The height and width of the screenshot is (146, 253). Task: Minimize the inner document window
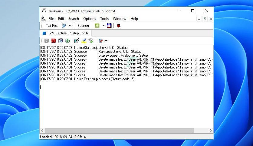[199, 19]
